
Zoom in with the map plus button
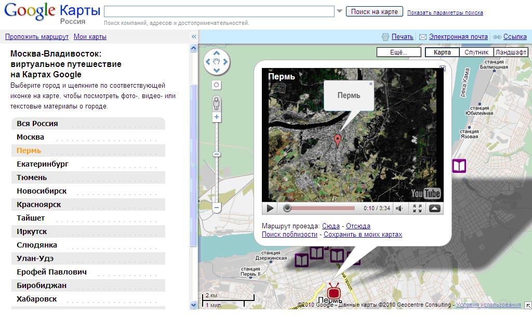(x=217, y=118)
